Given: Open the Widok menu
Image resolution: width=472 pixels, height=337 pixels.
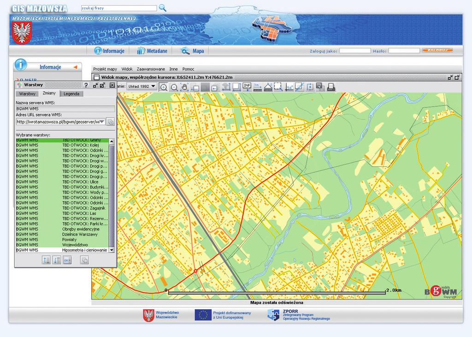Looking at the screenshot, I should [127, 69].
